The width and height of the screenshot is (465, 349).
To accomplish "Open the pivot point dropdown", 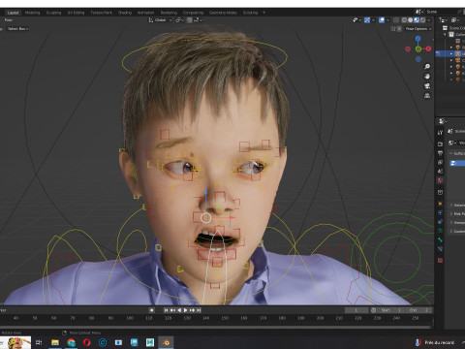I will pyautogui.click(x=179, y=20).
